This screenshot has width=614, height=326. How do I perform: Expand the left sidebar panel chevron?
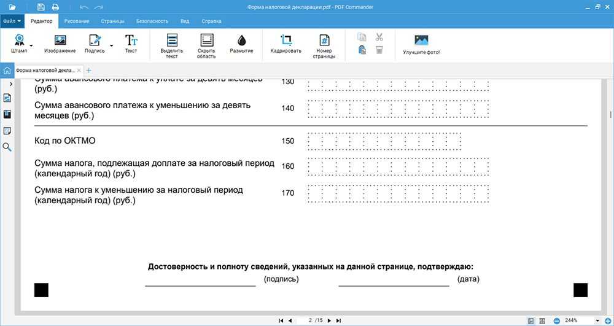click(11, 83)
